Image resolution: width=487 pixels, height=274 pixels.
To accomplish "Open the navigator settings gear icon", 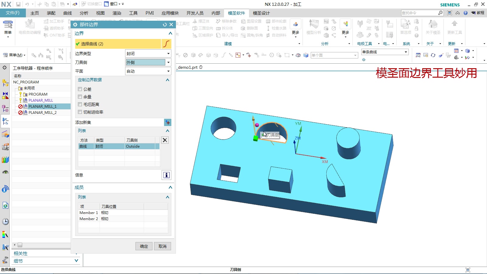I will [5, 68].
